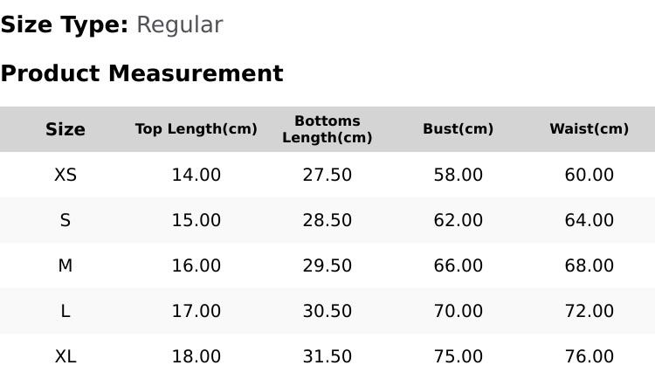Select the Top Length(cm) column header
Image resolution: width=655 pixels, height=379 pixels.
(196, 128)
